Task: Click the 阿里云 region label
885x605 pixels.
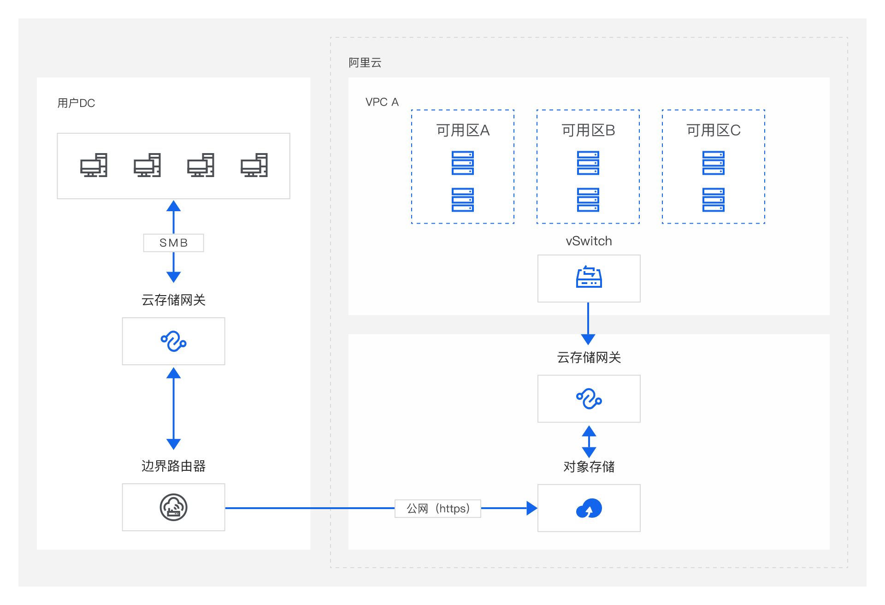Action: pos(365,63)
